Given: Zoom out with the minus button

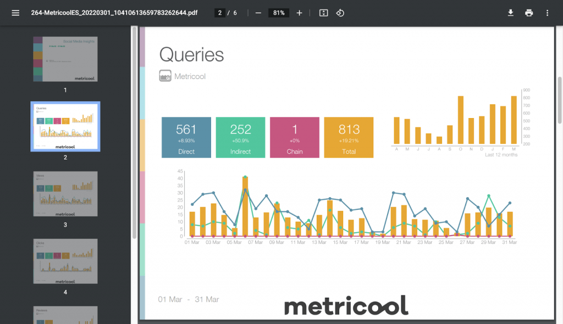Looking at the screenshot, I should (258, 13).
